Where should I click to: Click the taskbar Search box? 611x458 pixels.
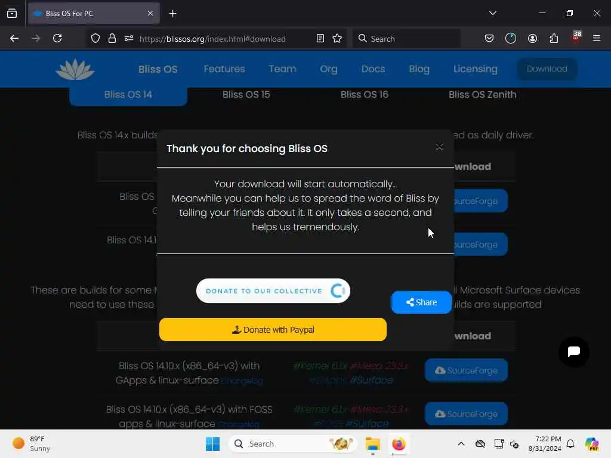[x=292, y=444]
